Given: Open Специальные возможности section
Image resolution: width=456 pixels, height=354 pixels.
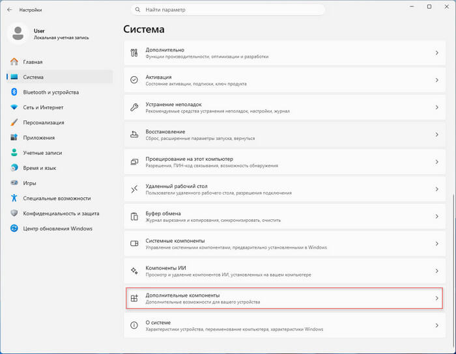Looking at the screenshot, I should pyautogui.click(x=60, y=198).
